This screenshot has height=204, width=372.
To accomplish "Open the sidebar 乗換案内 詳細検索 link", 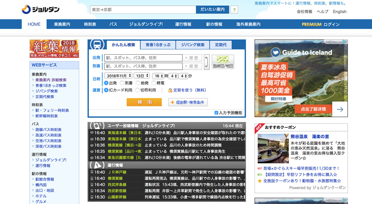I will (x=51, y=80).
